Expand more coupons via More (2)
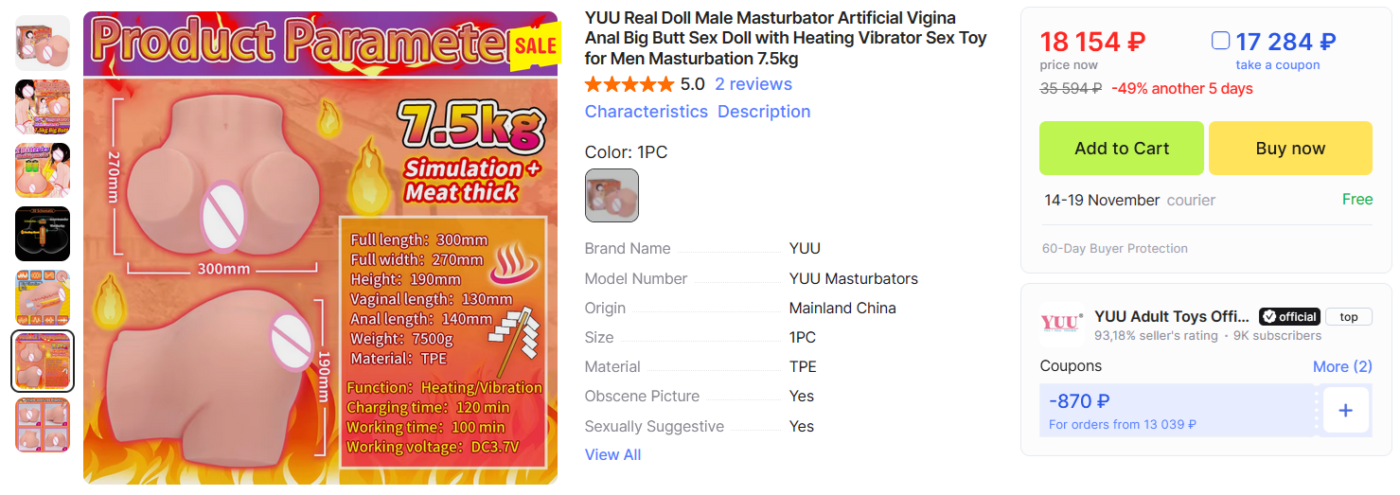 (1342, 366)
